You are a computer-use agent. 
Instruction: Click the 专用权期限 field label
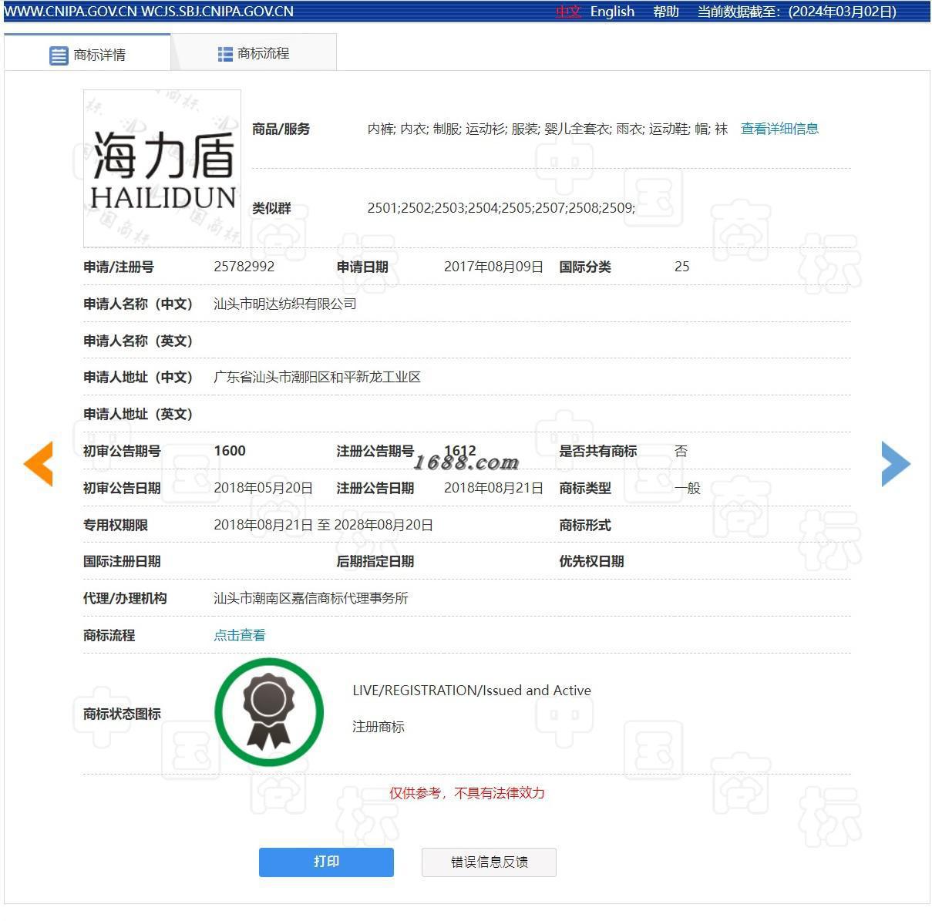pos(116,525)
